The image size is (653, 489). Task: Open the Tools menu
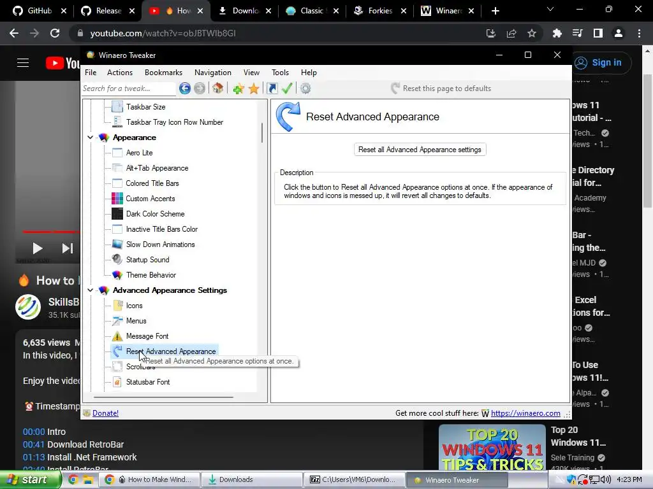[x=281, y=73]
